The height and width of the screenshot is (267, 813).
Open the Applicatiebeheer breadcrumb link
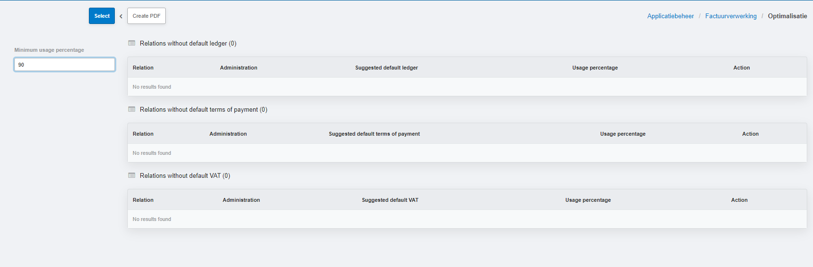[670, 16]
